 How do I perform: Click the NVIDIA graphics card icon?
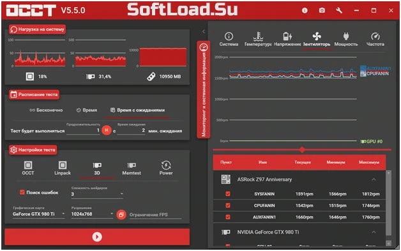coord(226,232)
